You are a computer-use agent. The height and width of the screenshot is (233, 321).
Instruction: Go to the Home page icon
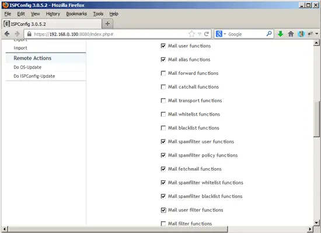click(291, 34)
